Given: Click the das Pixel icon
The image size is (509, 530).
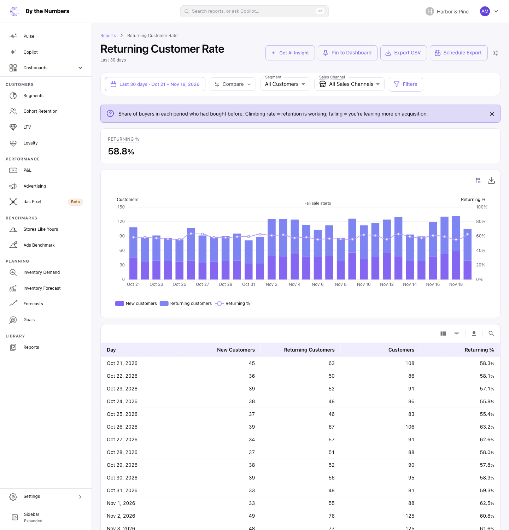Looking at the screenshot, I should (x=13, y=202).
